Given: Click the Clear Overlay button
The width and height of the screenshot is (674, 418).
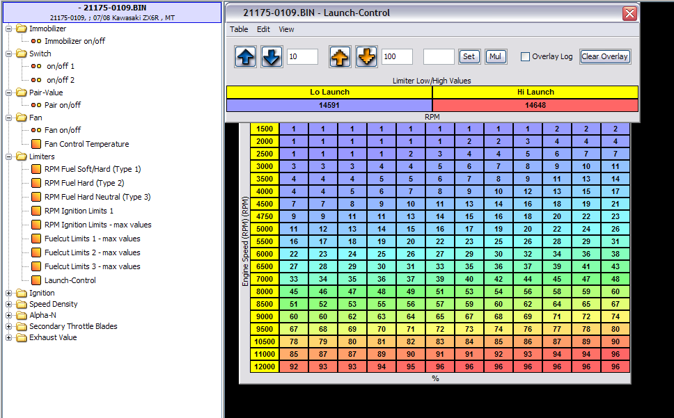Looking at the screenshot, I should point(605,57).
